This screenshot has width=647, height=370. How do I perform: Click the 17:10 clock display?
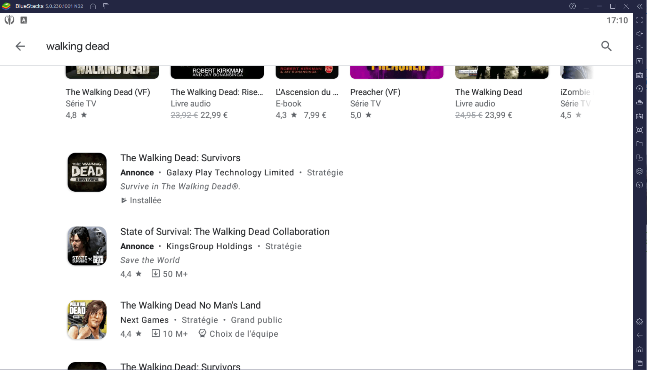coord(617,20)
